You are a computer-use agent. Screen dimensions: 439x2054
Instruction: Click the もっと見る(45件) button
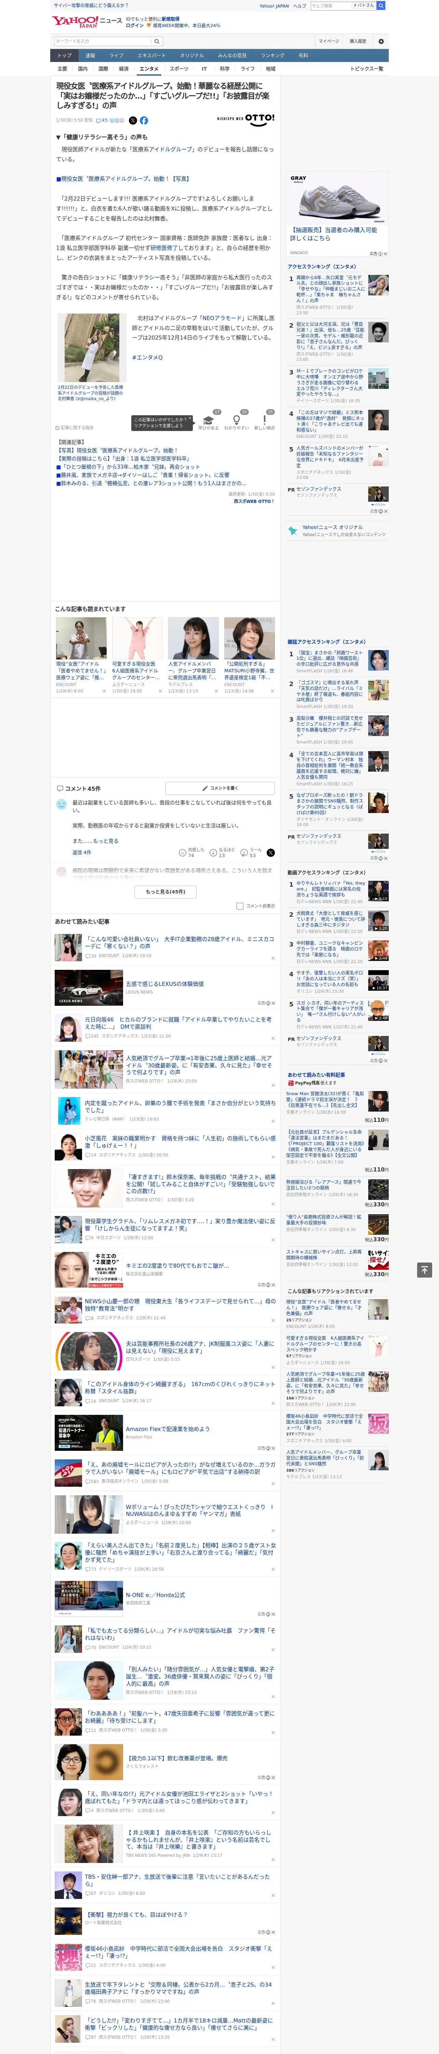[x=166, y=891]
